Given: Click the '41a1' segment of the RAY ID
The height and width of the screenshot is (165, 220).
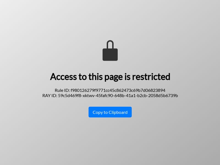Looking at the screenshot, I should [130, 95].
